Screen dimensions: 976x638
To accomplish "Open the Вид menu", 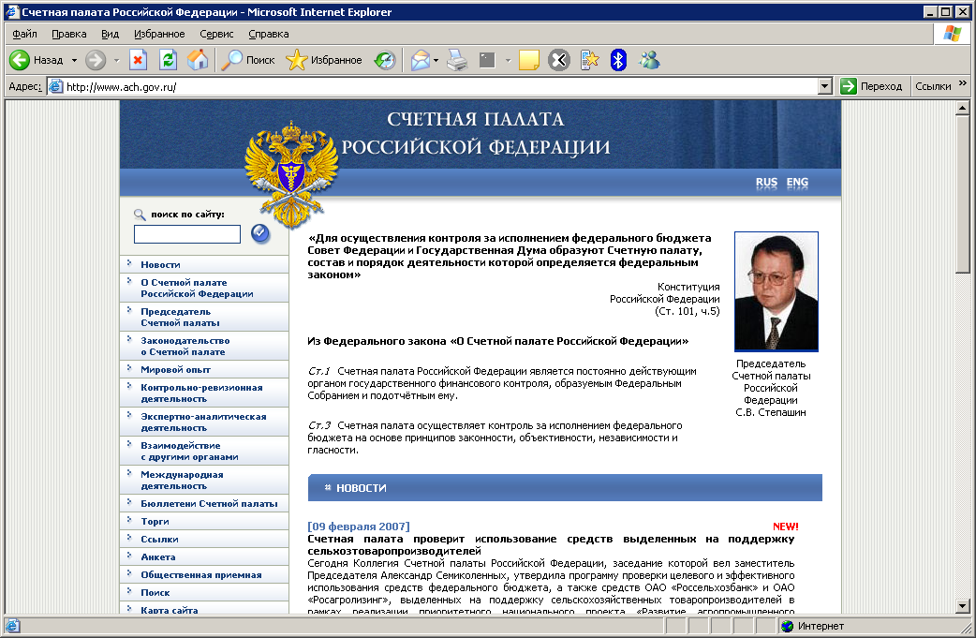I will [x=111, y=34].
